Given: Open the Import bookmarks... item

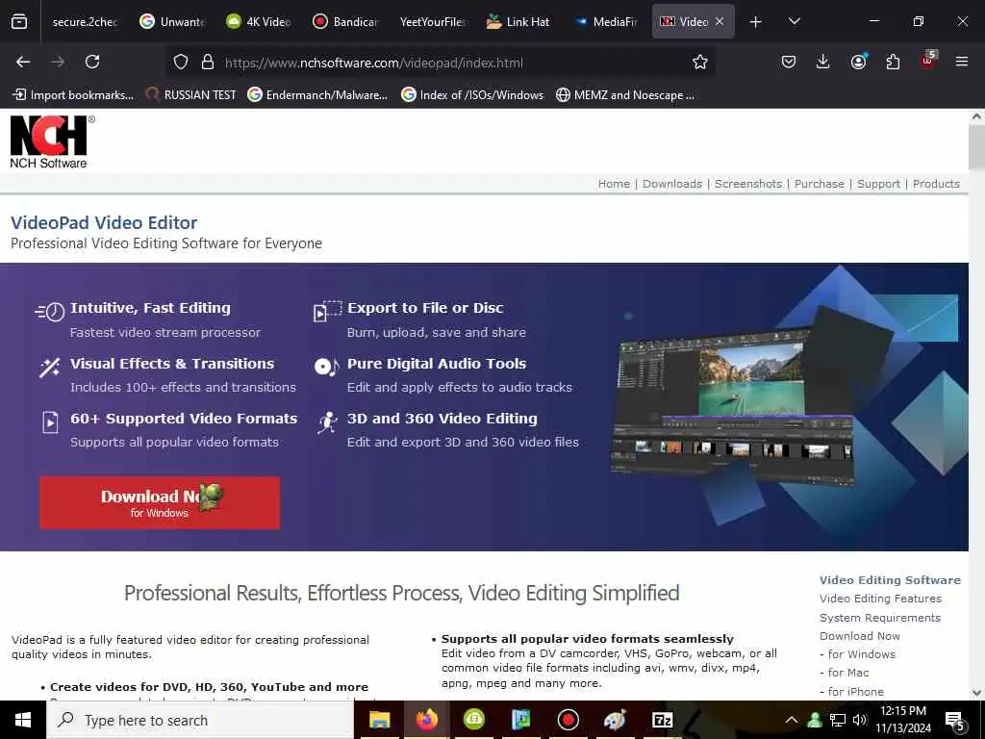Looking at the screenshot, I should 73,95.
